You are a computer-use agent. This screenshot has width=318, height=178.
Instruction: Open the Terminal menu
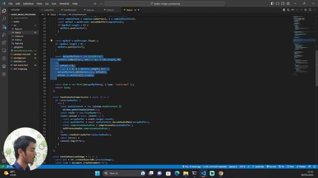click(x=64, y=3)
